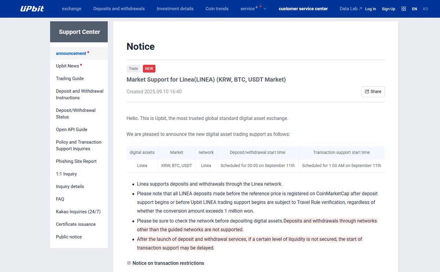440x272 pixels.
Task: Open the exchange menu
Action: pyautogui.click(x=71, y=8)
